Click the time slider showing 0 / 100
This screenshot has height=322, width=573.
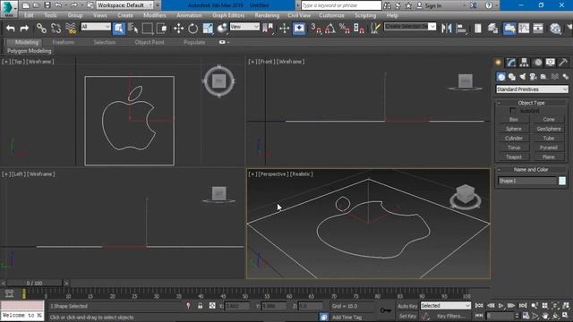tap(34, 283)
